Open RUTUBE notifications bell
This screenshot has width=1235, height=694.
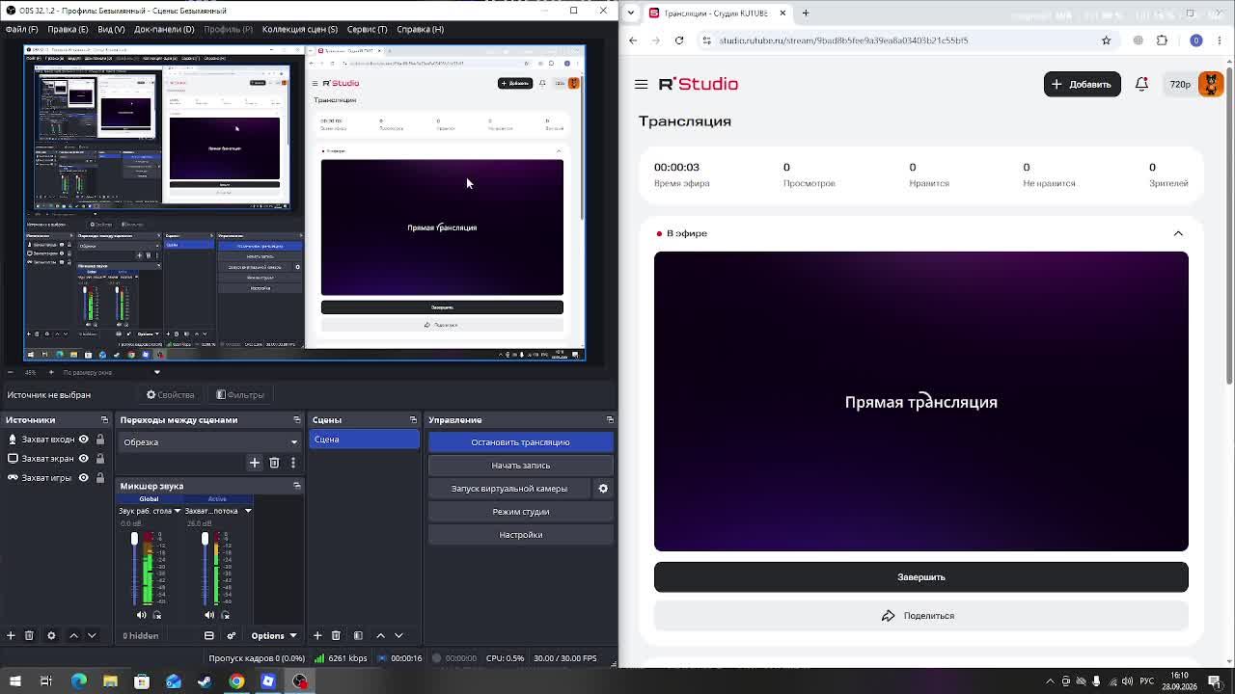(x=1141, y=85)
